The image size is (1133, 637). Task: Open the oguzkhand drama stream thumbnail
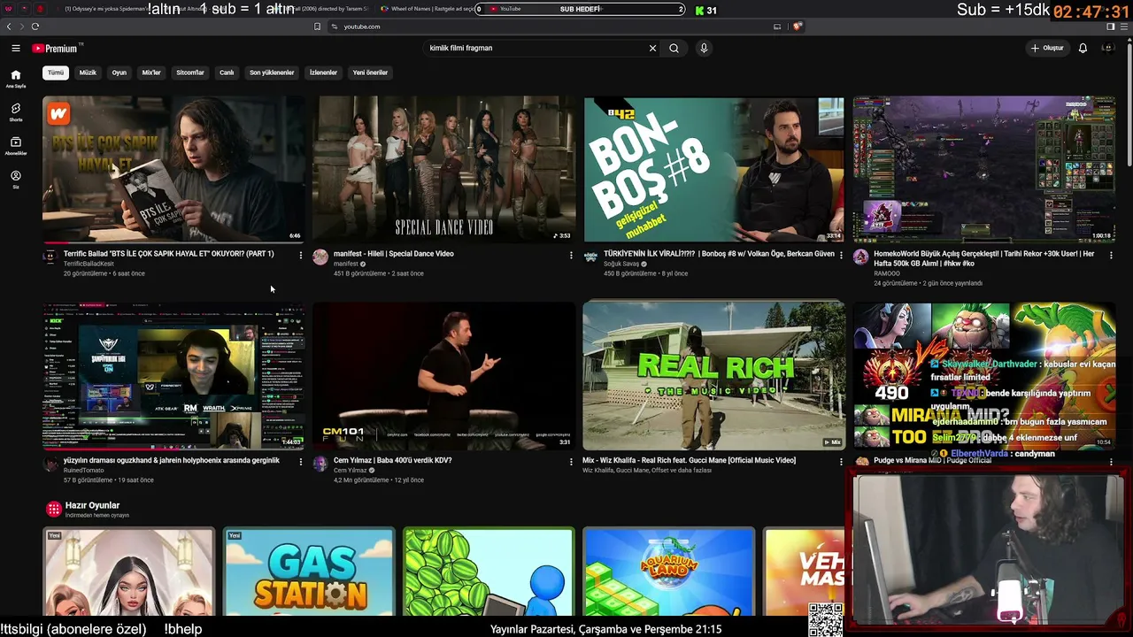(x=173, y=375)
